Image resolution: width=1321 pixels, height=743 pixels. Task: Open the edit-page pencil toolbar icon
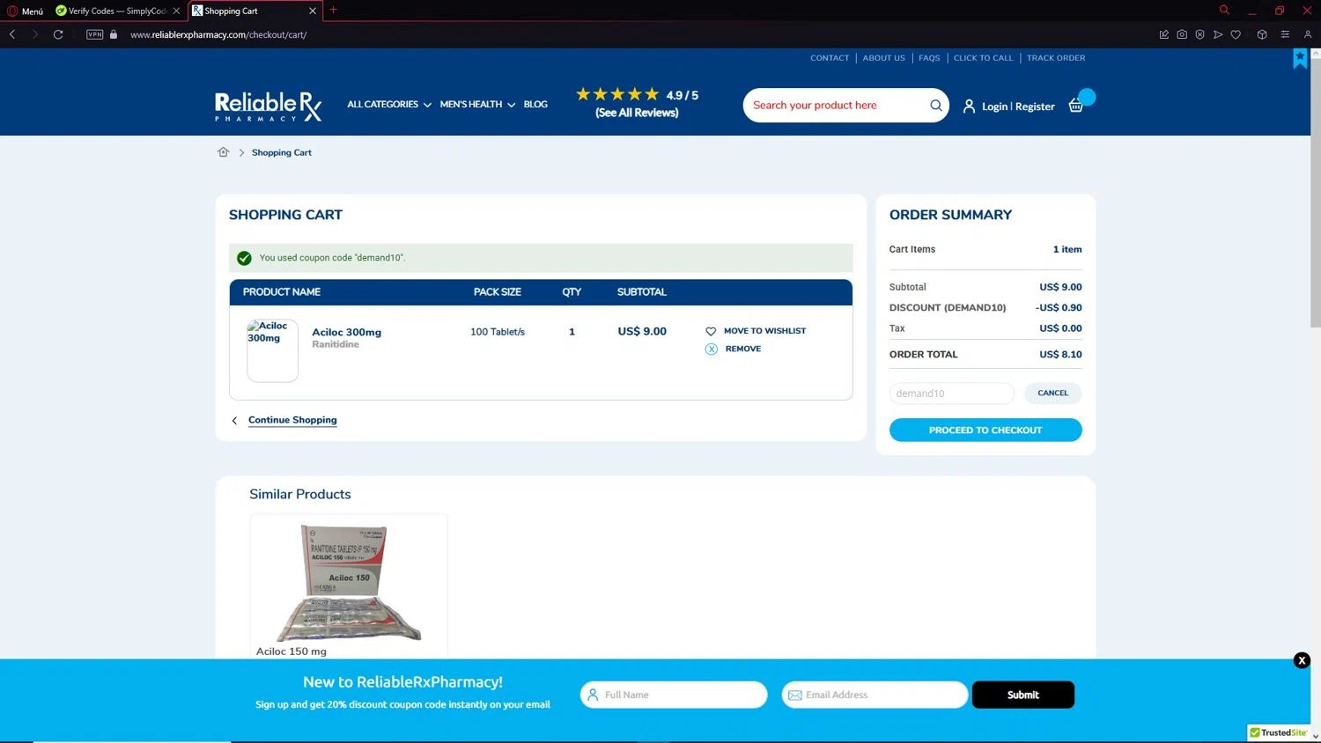(1164, 34)
